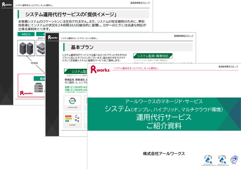Click the stacked gray server image beside the racks
This screenshot has height=169, width=241.
[41, 48]
